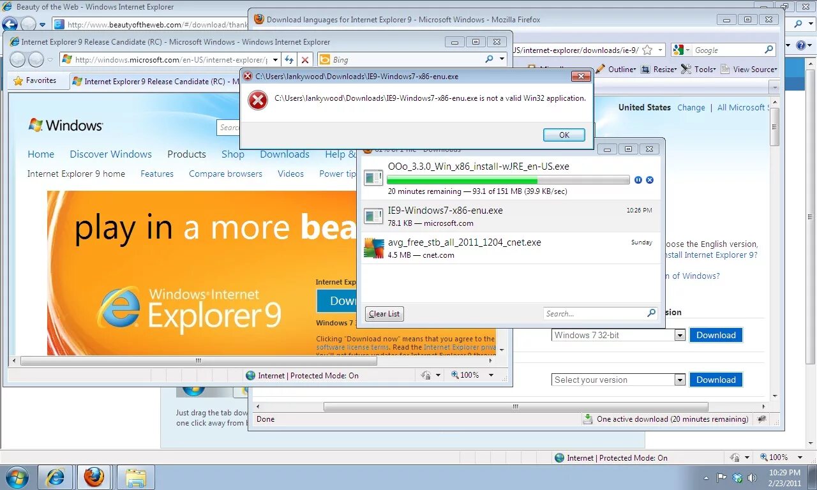Click the Firefox Google search magnifier
This screenshot has height=490, width=817.
769,50
